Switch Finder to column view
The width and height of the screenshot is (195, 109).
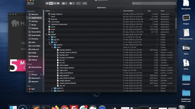(x=55, y=3)
